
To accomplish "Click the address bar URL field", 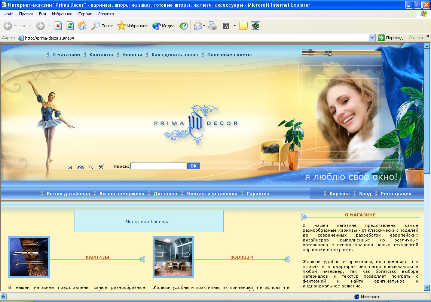I will coord(193,38).
